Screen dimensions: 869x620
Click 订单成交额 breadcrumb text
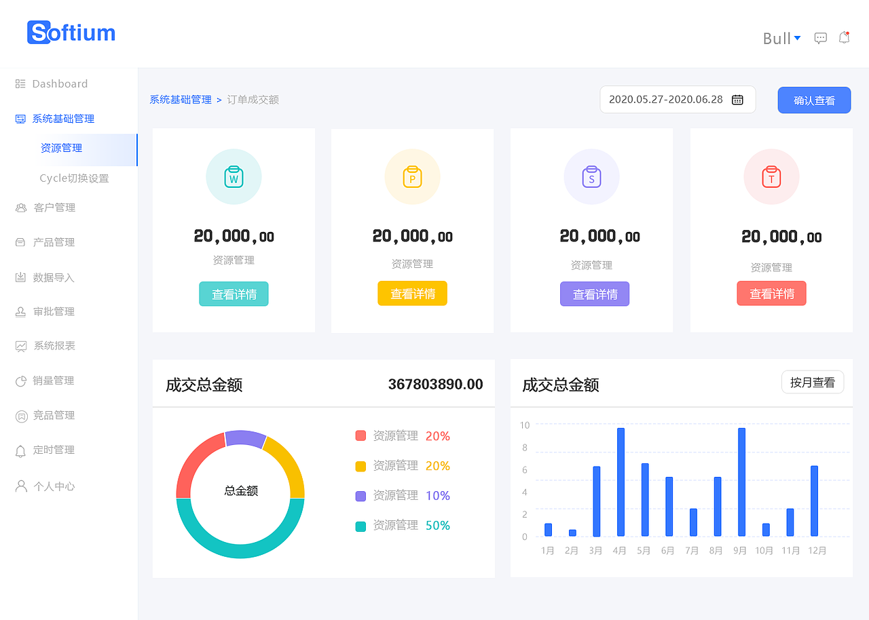tap(253, 100)
